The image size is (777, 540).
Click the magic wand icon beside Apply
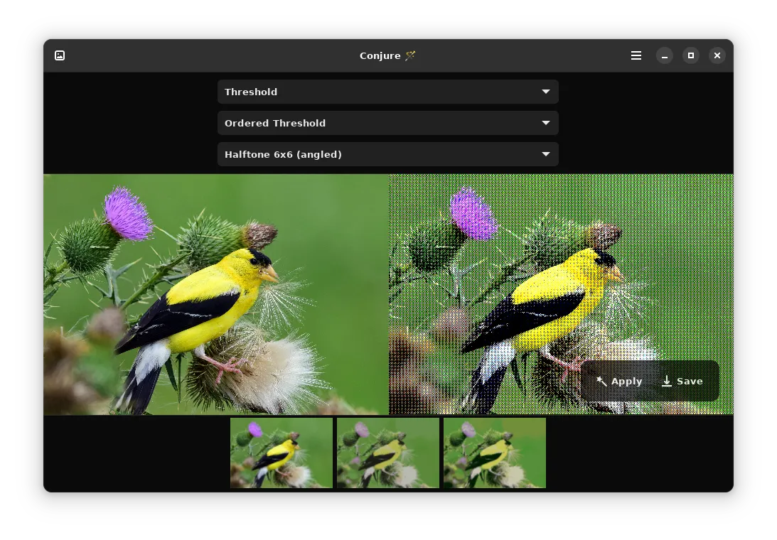[601, 381]
